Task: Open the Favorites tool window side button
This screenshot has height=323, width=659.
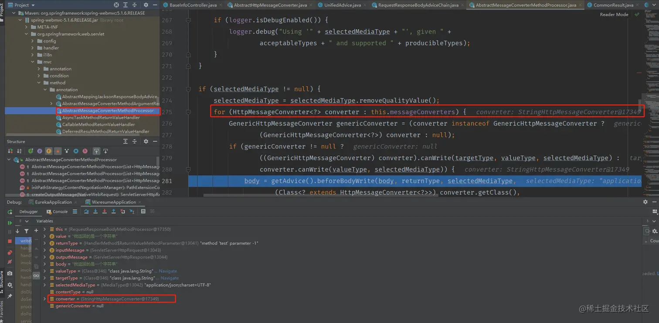Action: click(x=2, y=310)
